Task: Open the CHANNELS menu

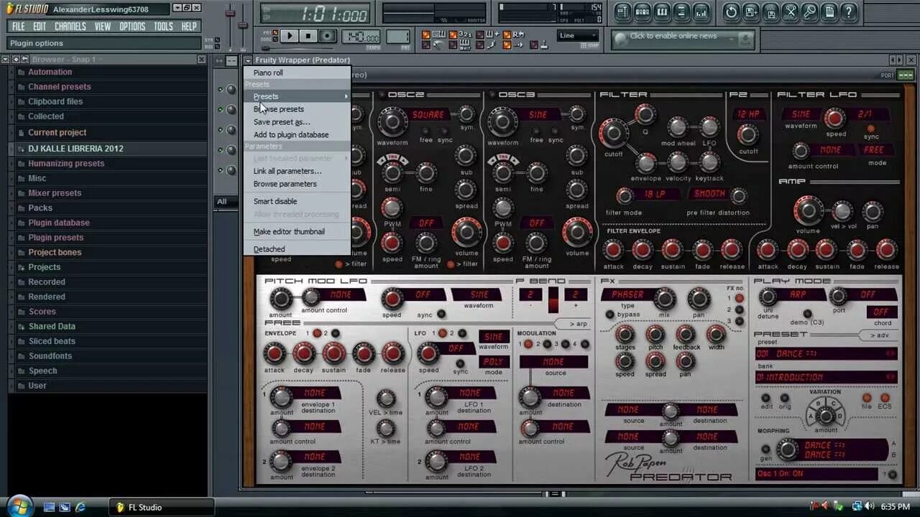Action: [70, 27]
